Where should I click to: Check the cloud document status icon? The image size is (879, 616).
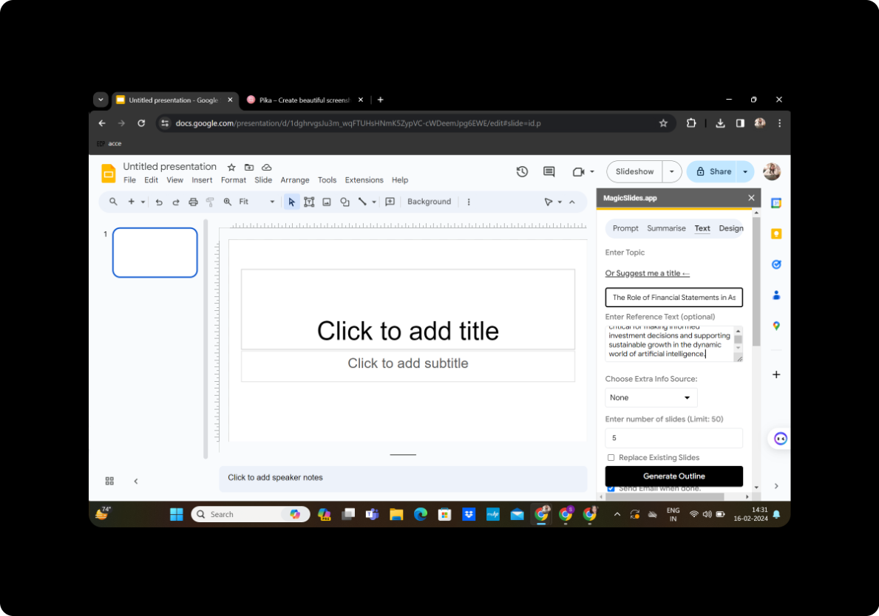pos(267,167)
